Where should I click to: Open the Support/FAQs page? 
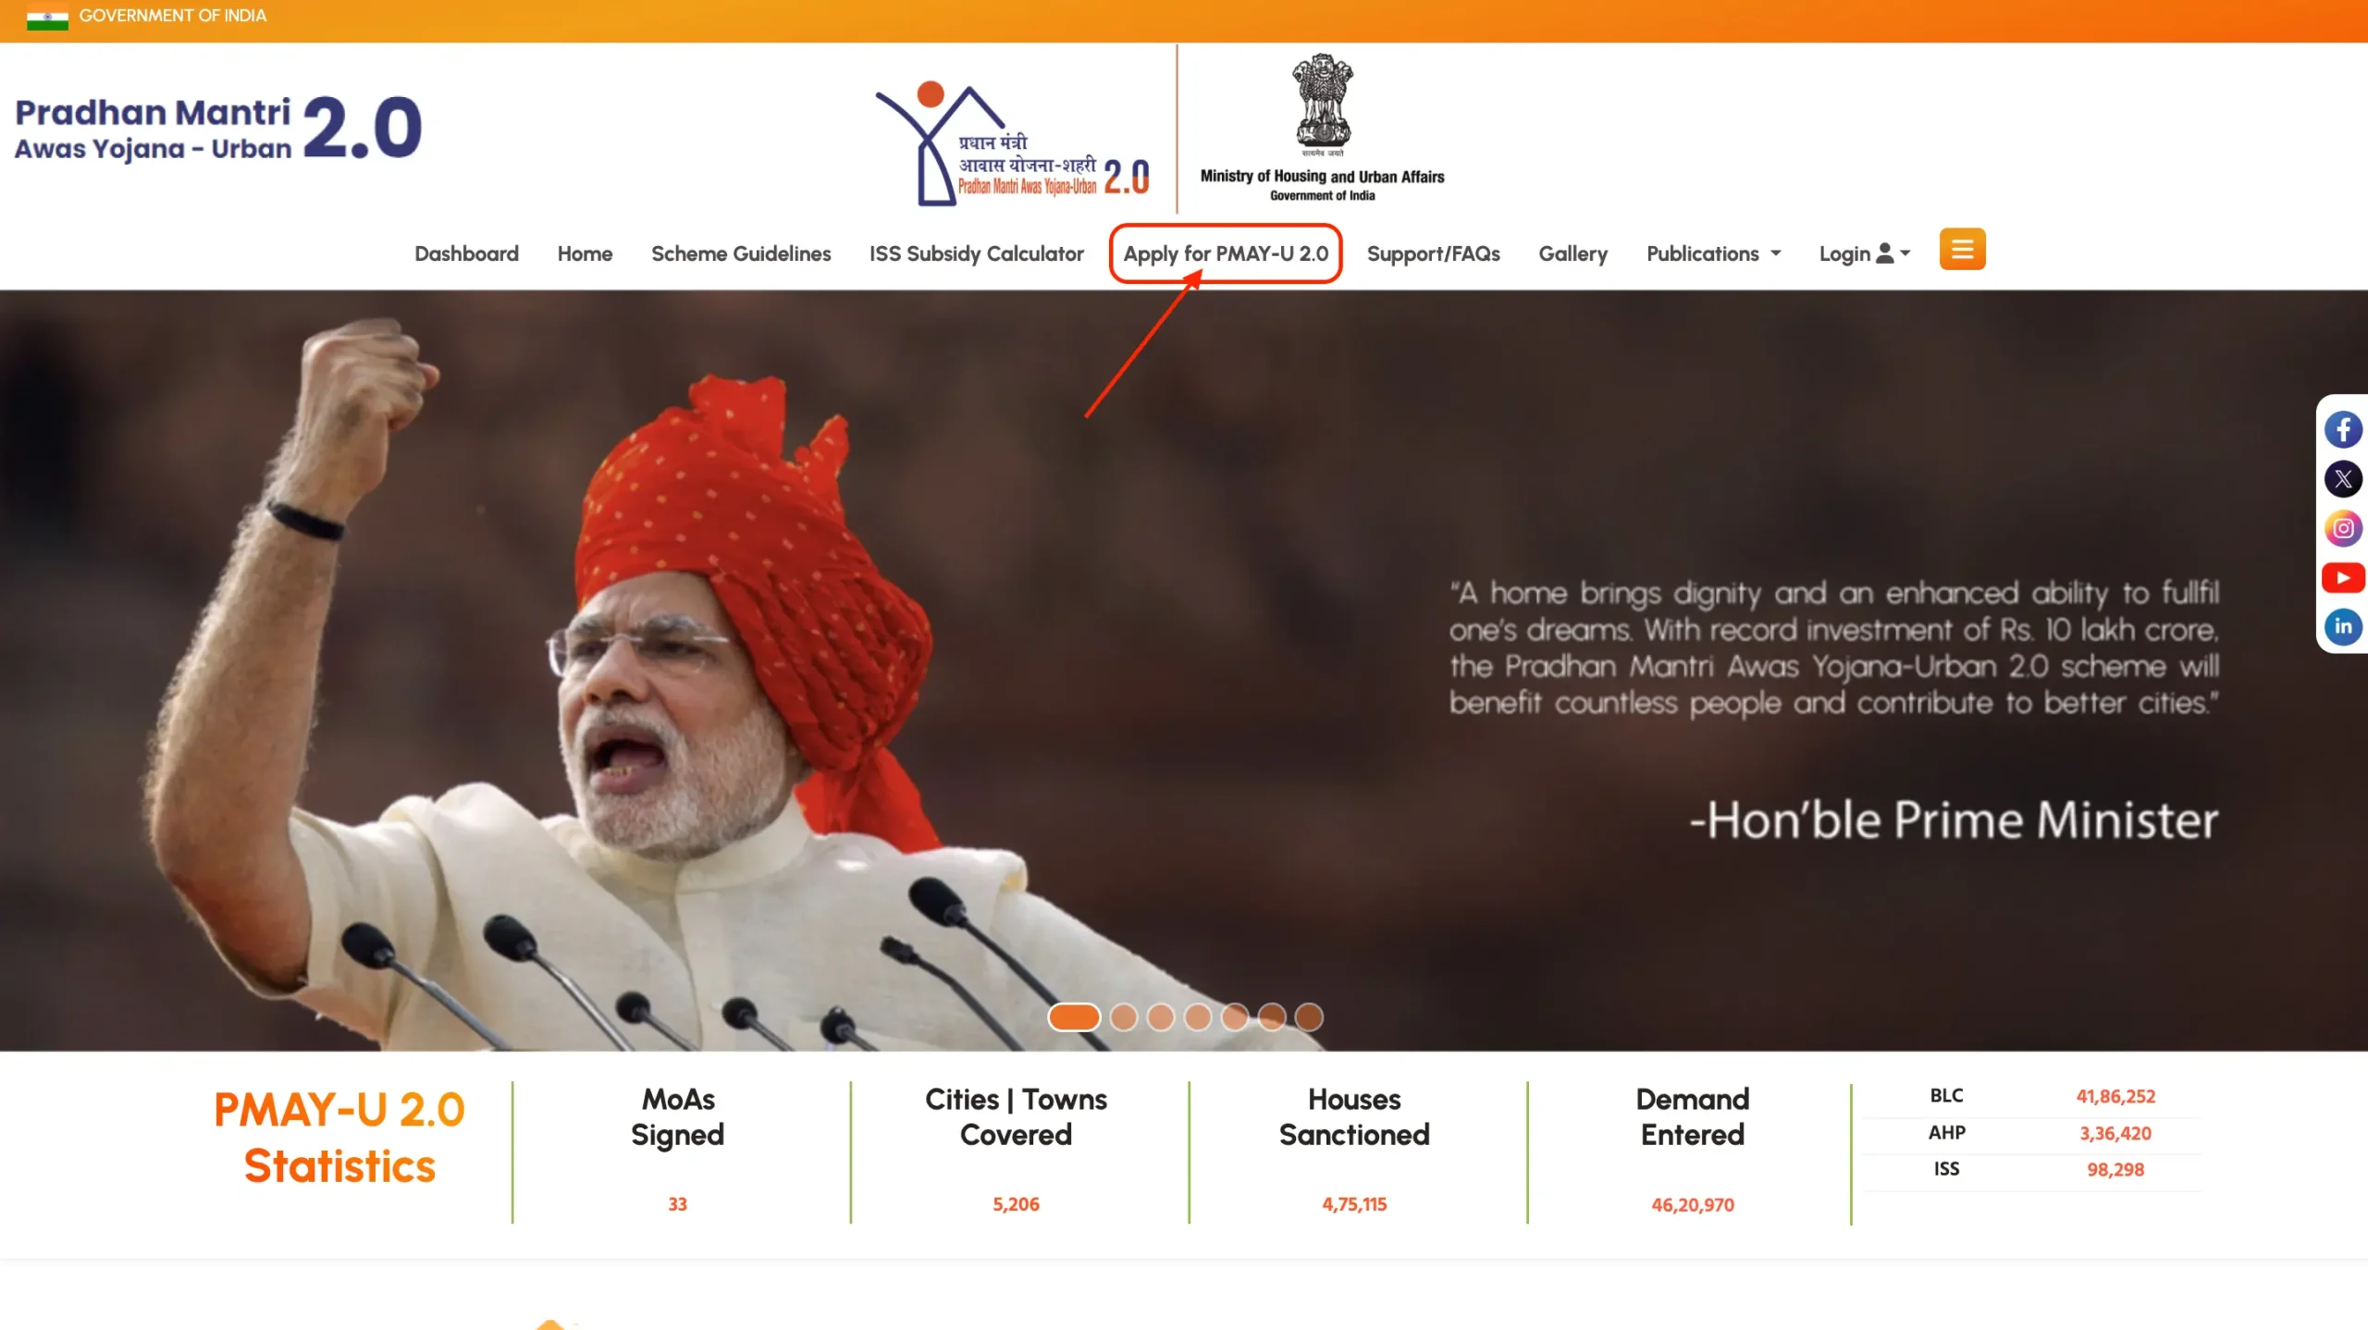[x=1433, y=253]
